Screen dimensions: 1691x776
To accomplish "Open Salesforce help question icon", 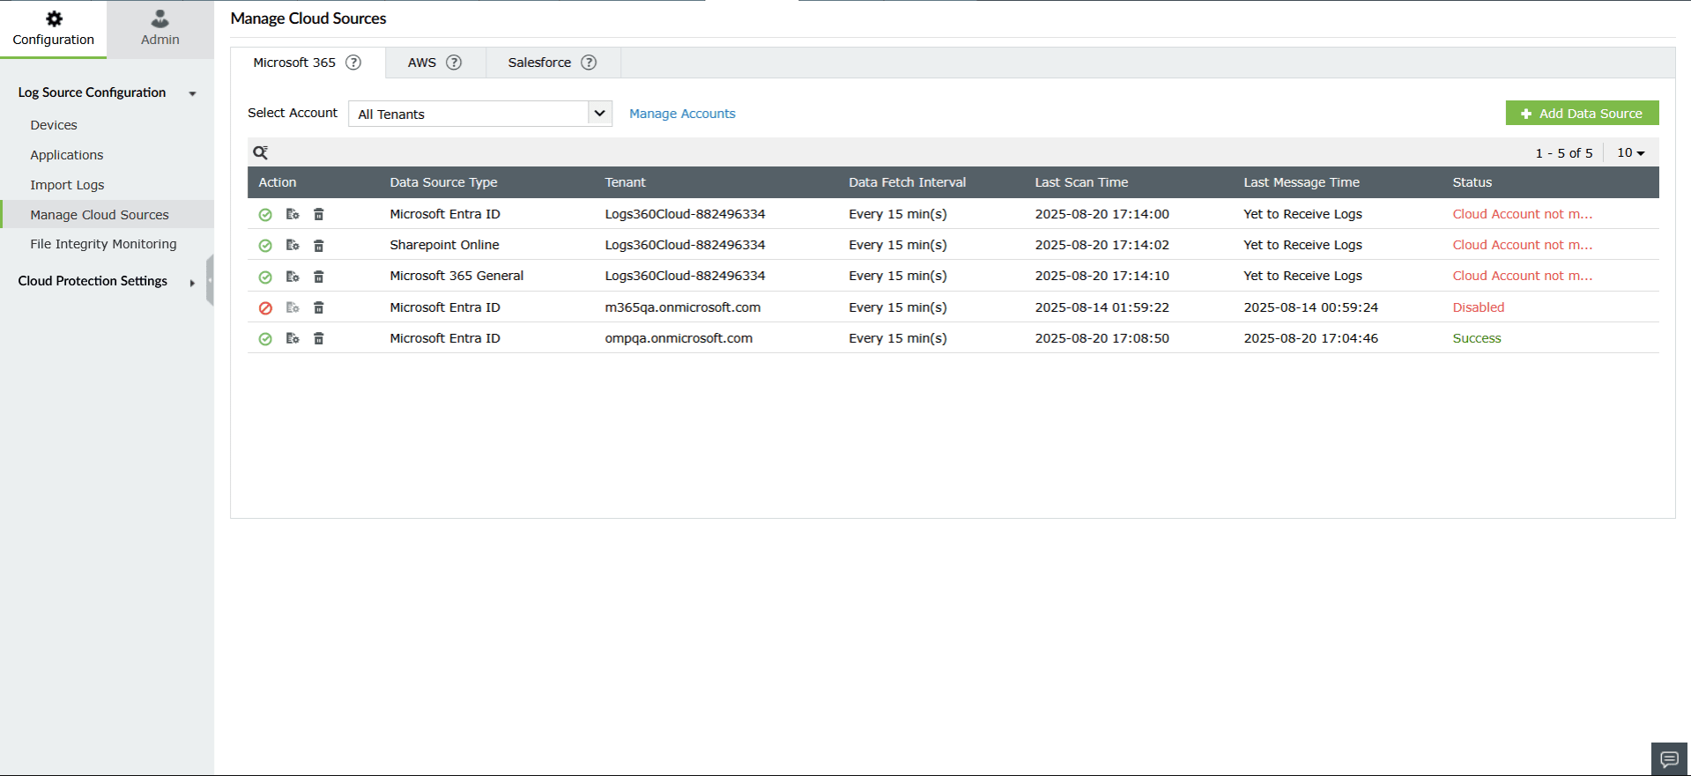I will pos(589,63).
